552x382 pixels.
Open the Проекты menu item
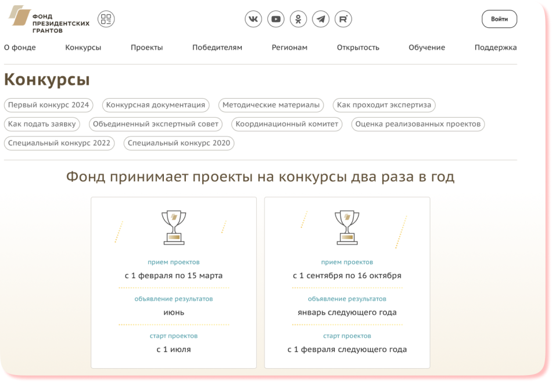tap(147, 48)
